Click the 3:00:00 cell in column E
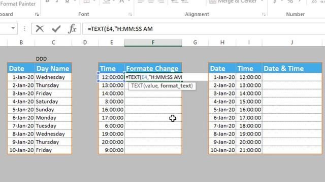Screen dimensions: 325x182 point(112,102)
